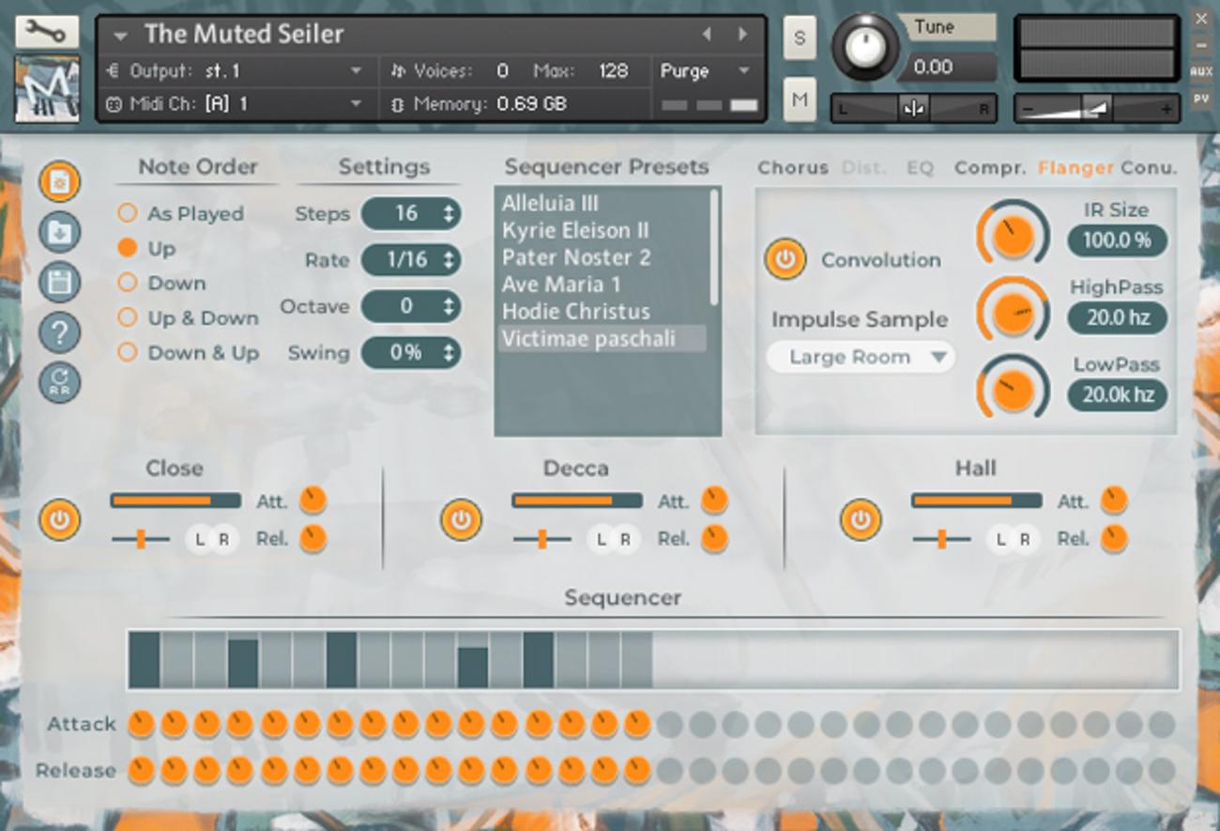Select Kyrie Eleison II sequencer preset

[x=603, y=231]
